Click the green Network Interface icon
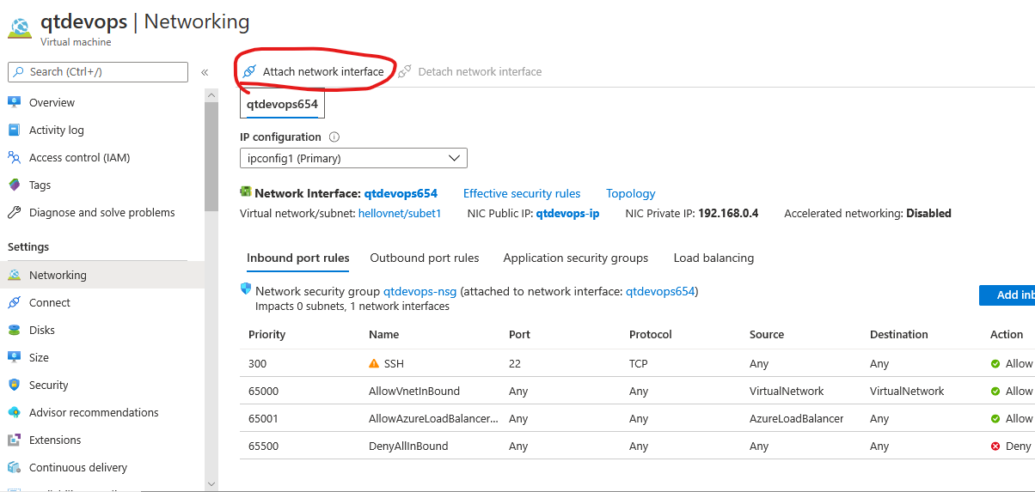 246,192
